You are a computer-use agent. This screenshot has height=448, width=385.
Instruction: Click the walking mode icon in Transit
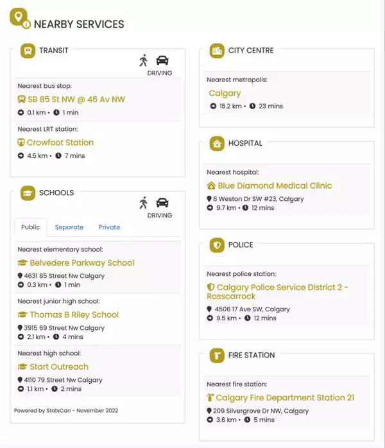click(144, 60)
